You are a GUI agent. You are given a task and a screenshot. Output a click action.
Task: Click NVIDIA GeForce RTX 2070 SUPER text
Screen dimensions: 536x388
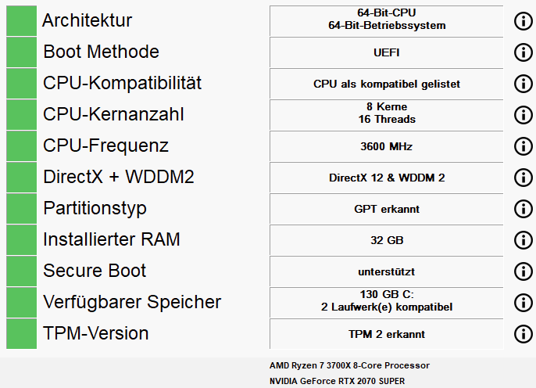pyautogui.click(x=337, y=381)
